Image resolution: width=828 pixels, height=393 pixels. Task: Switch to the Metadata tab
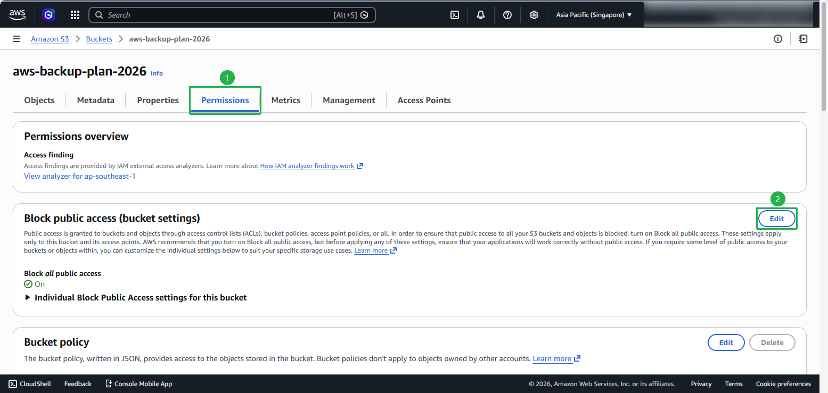(x=96, y=100)
